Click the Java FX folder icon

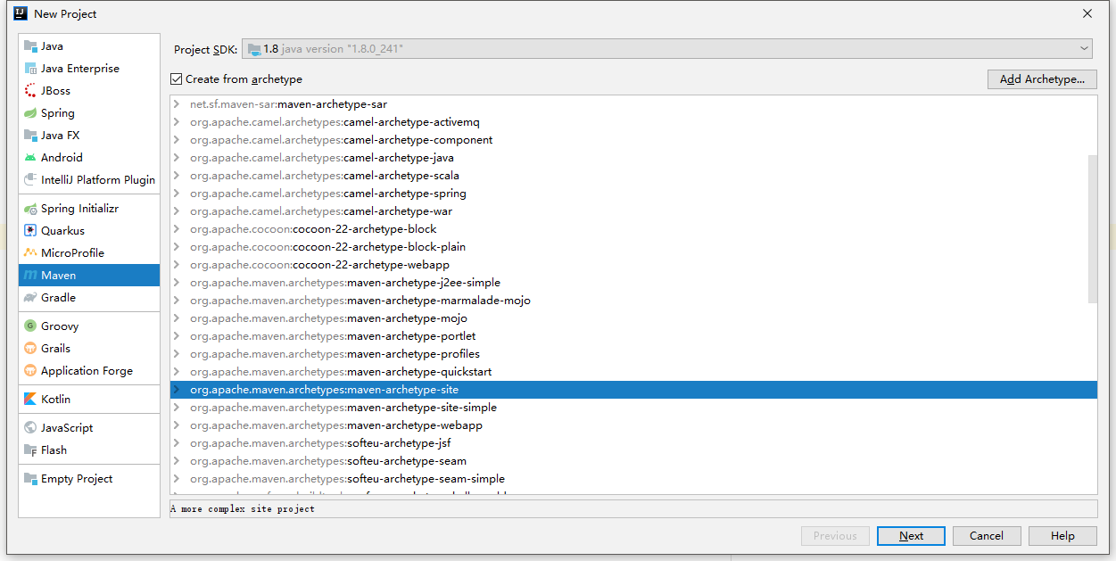pyautogui.click(x=30, y=136)
